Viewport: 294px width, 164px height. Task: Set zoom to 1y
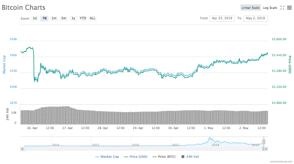[x=73, y=18]
